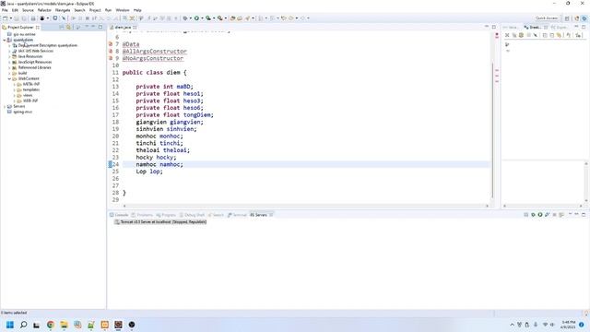Select the META-INF folder
The image size is (590, 332).
tap(30, 84)
